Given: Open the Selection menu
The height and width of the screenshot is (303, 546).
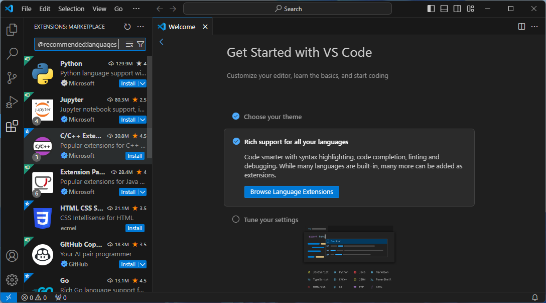Looking at the screenshot, I should pyautogui.click(x=71, y=9).
